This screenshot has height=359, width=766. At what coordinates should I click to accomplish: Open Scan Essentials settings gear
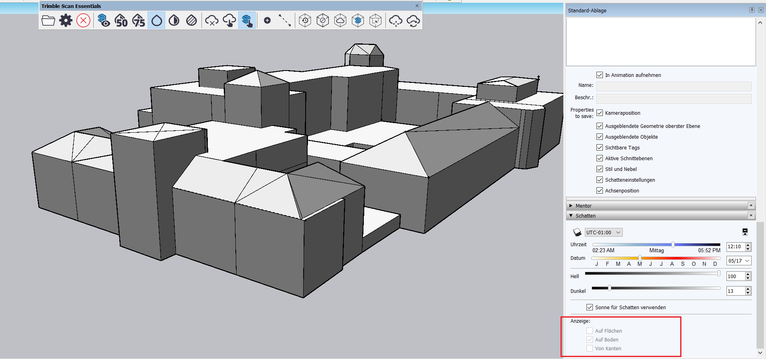coord(66,20)
